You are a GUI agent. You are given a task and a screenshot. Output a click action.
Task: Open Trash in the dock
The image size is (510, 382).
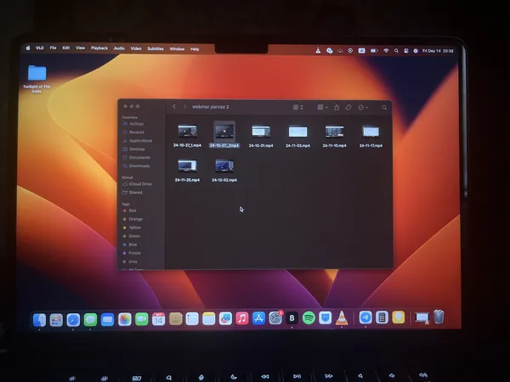(x=439, y=317)
